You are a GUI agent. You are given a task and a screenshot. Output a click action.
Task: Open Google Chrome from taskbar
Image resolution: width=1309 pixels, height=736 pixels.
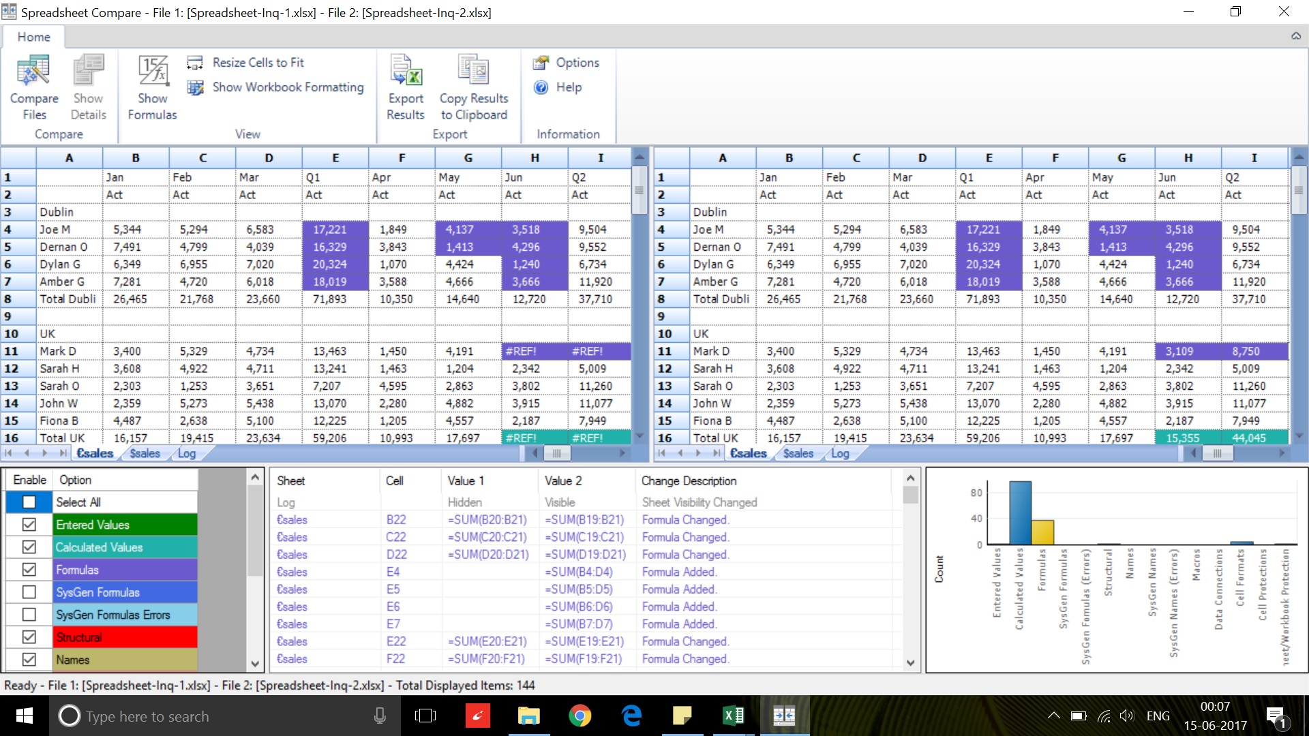[x=580, y=716]
